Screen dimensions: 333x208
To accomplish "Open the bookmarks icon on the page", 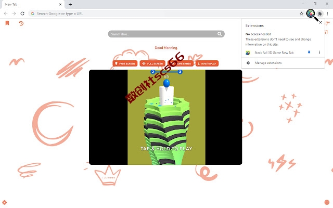I will 7,23.
